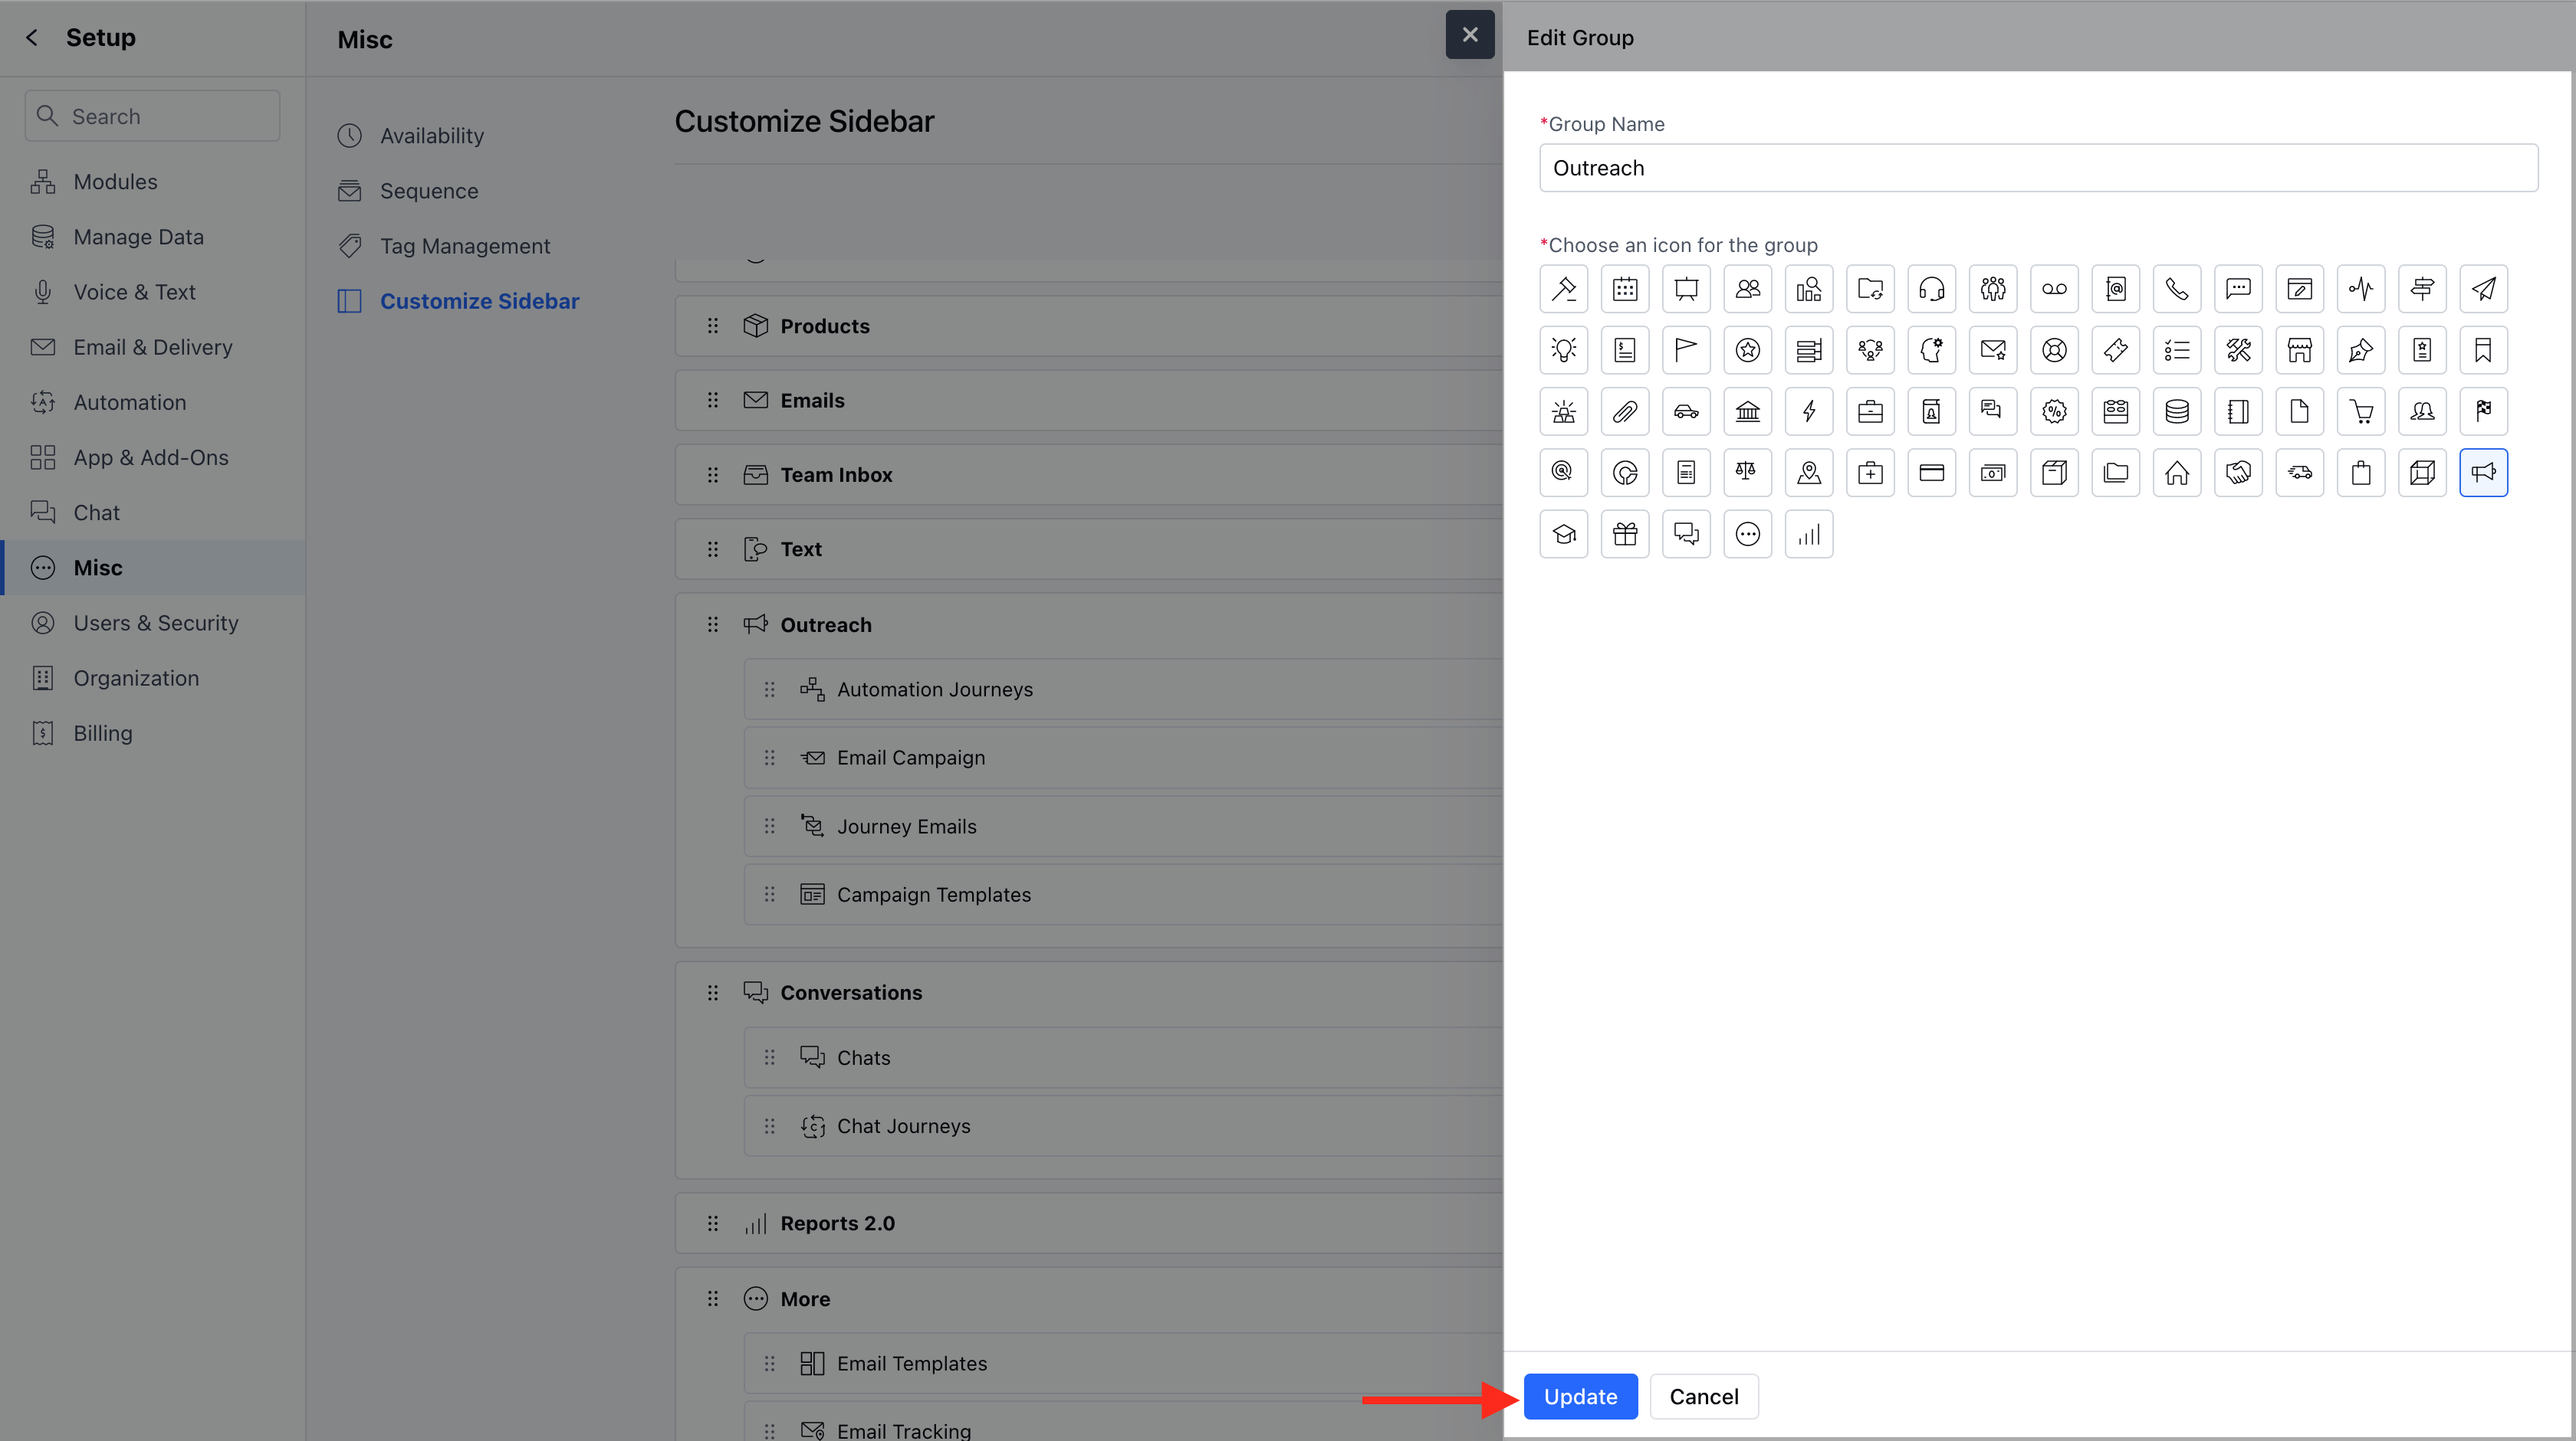Select the checkered flag icon

[2483, 411]
